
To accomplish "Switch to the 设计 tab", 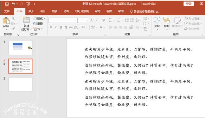I will coord(43,11).
